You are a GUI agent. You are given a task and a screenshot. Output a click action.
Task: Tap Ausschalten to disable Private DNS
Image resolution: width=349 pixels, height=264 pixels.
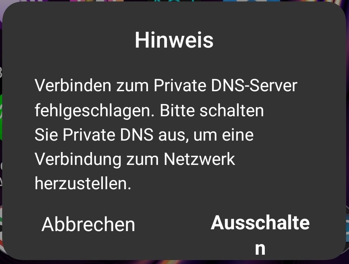pos(260,235)
